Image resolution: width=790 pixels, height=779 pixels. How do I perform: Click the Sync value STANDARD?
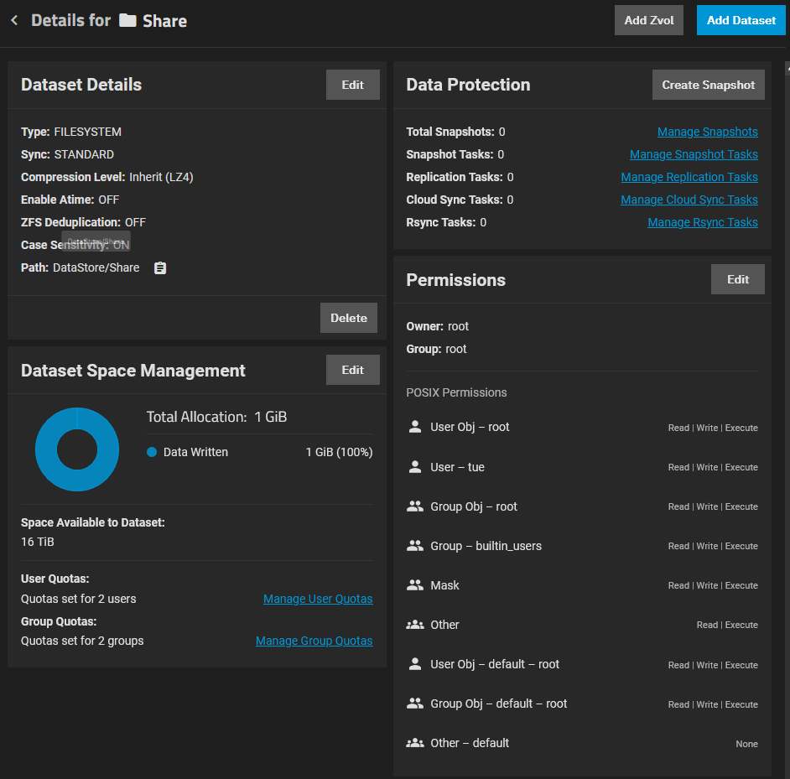point(84,154)
